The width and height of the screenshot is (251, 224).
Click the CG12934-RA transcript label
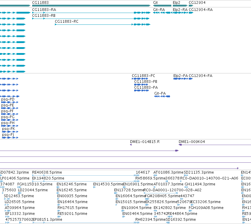[201, 10]
